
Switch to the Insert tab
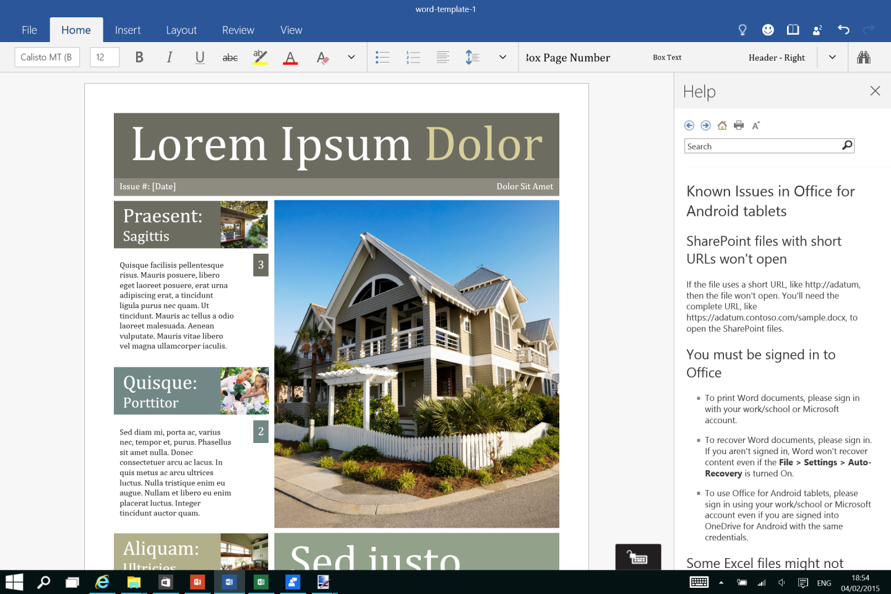[127, 30]
